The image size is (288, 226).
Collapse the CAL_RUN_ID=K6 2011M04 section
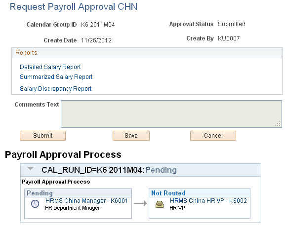pyautogui.click(x=30, y=169)
